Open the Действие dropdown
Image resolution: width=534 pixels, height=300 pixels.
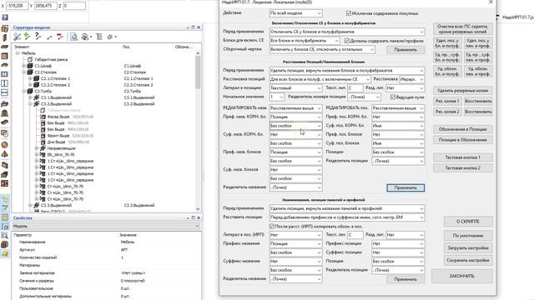click(x=295, y=13)
